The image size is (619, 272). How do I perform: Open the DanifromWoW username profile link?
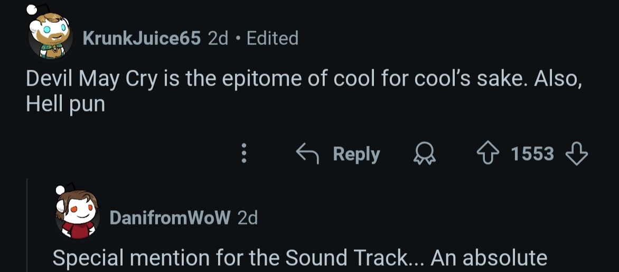pyautogui.click(x=170, y=218)
